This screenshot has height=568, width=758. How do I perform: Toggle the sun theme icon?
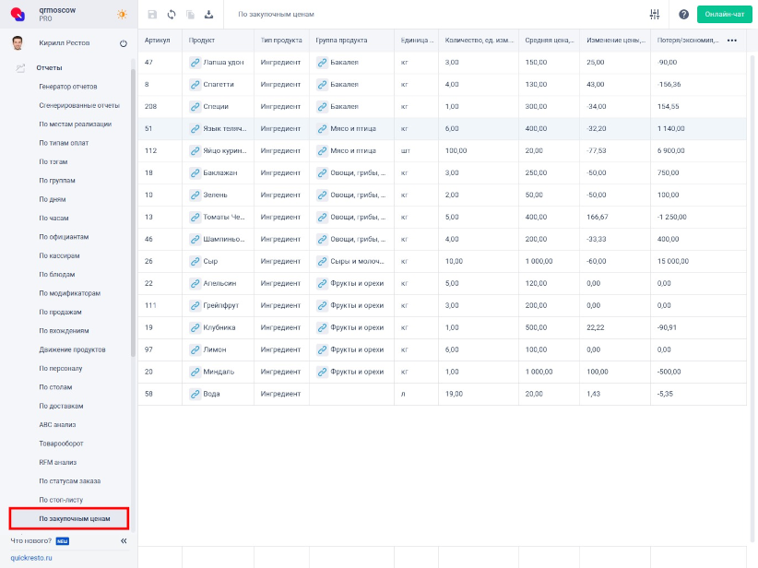123,15
